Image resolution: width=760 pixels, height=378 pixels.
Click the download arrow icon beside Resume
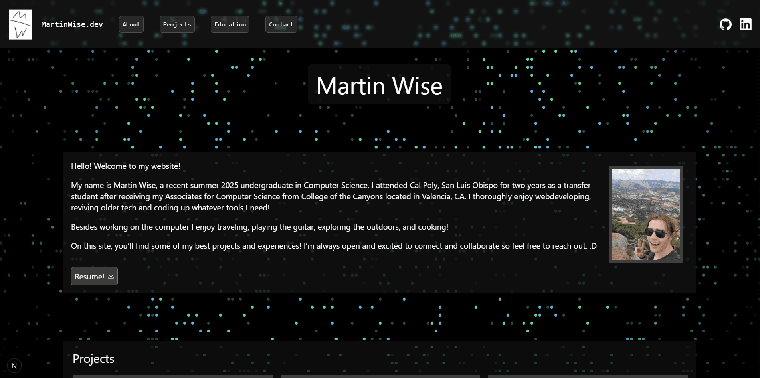coord(111,276)
